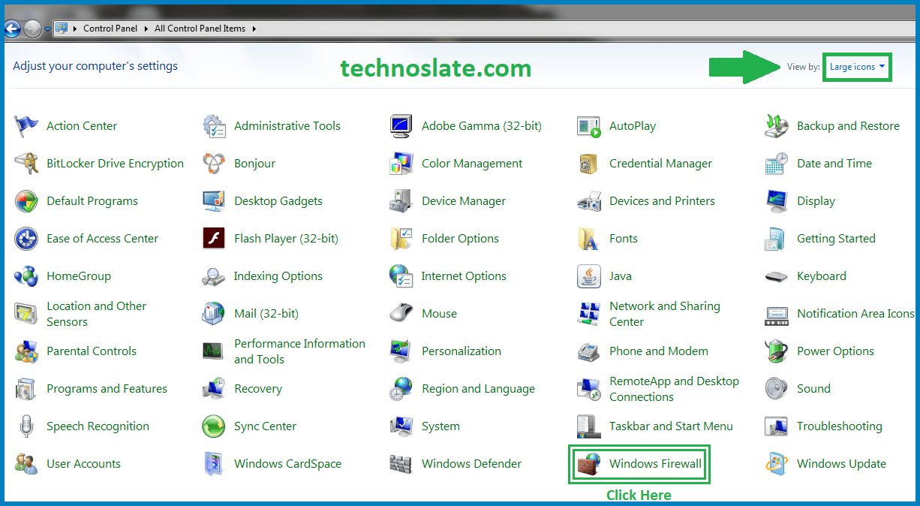Open the Color Management icon
Screen dimensions: 920x506
tap(401, 164)
